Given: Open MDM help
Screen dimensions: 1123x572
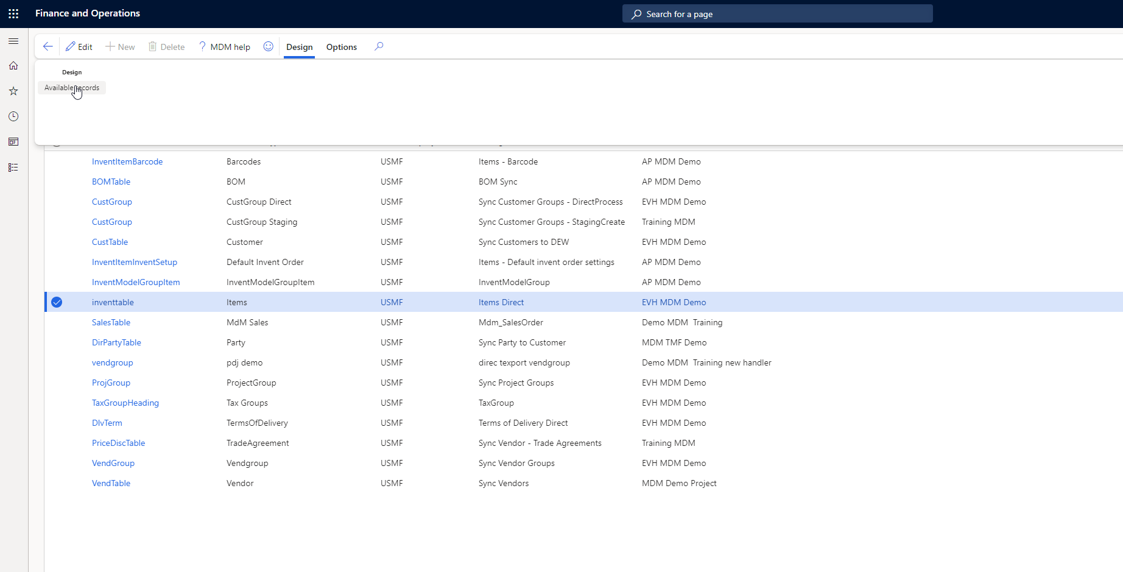Looking at the screenshot, I should pyautogui.click(x=224, y=47).
